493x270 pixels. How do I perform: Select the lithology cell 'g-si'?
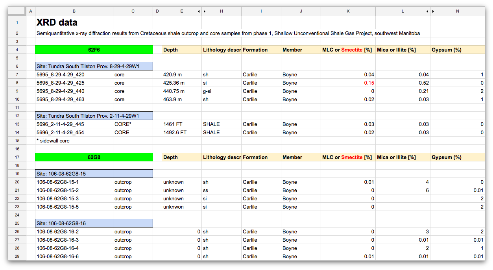tap(222, 91)
